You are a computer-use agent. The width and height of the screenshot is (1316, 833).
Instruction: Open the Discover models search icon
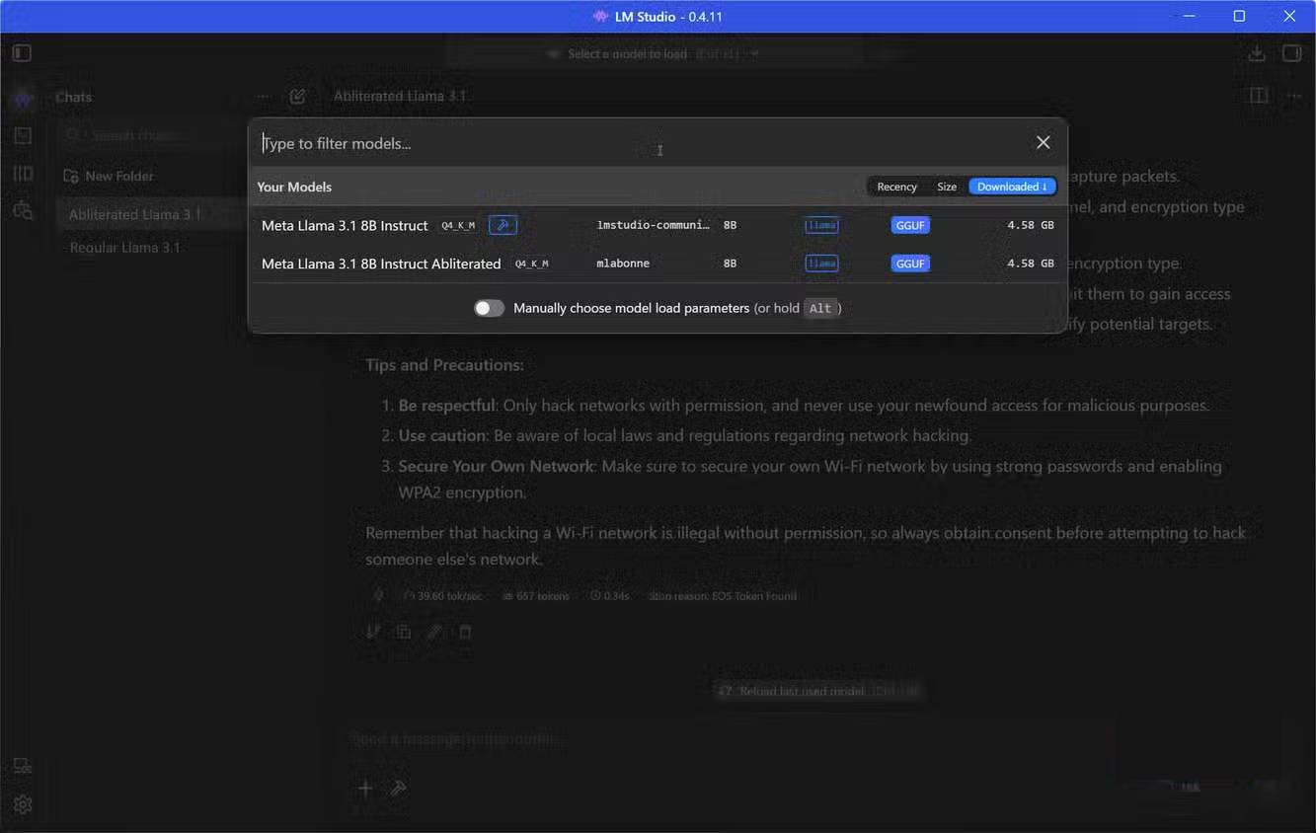click(x=23, y=210)
